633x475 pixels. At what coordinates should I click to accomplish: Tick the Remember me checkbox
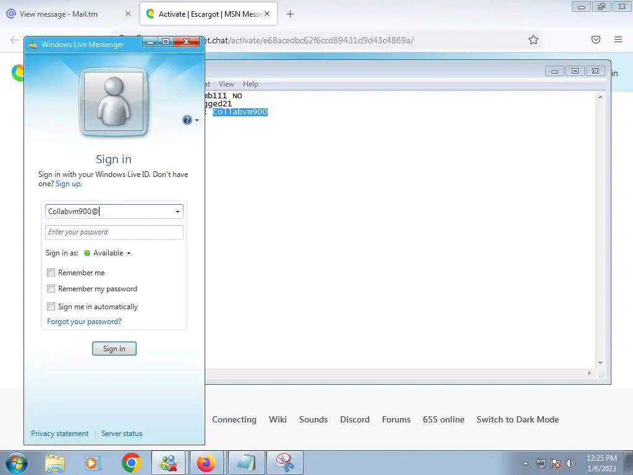[51, 273]
